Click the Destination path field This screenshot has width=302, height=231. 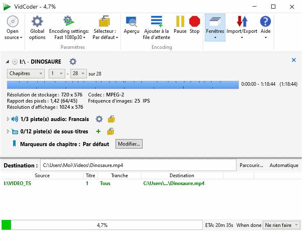tap(138, 165)
